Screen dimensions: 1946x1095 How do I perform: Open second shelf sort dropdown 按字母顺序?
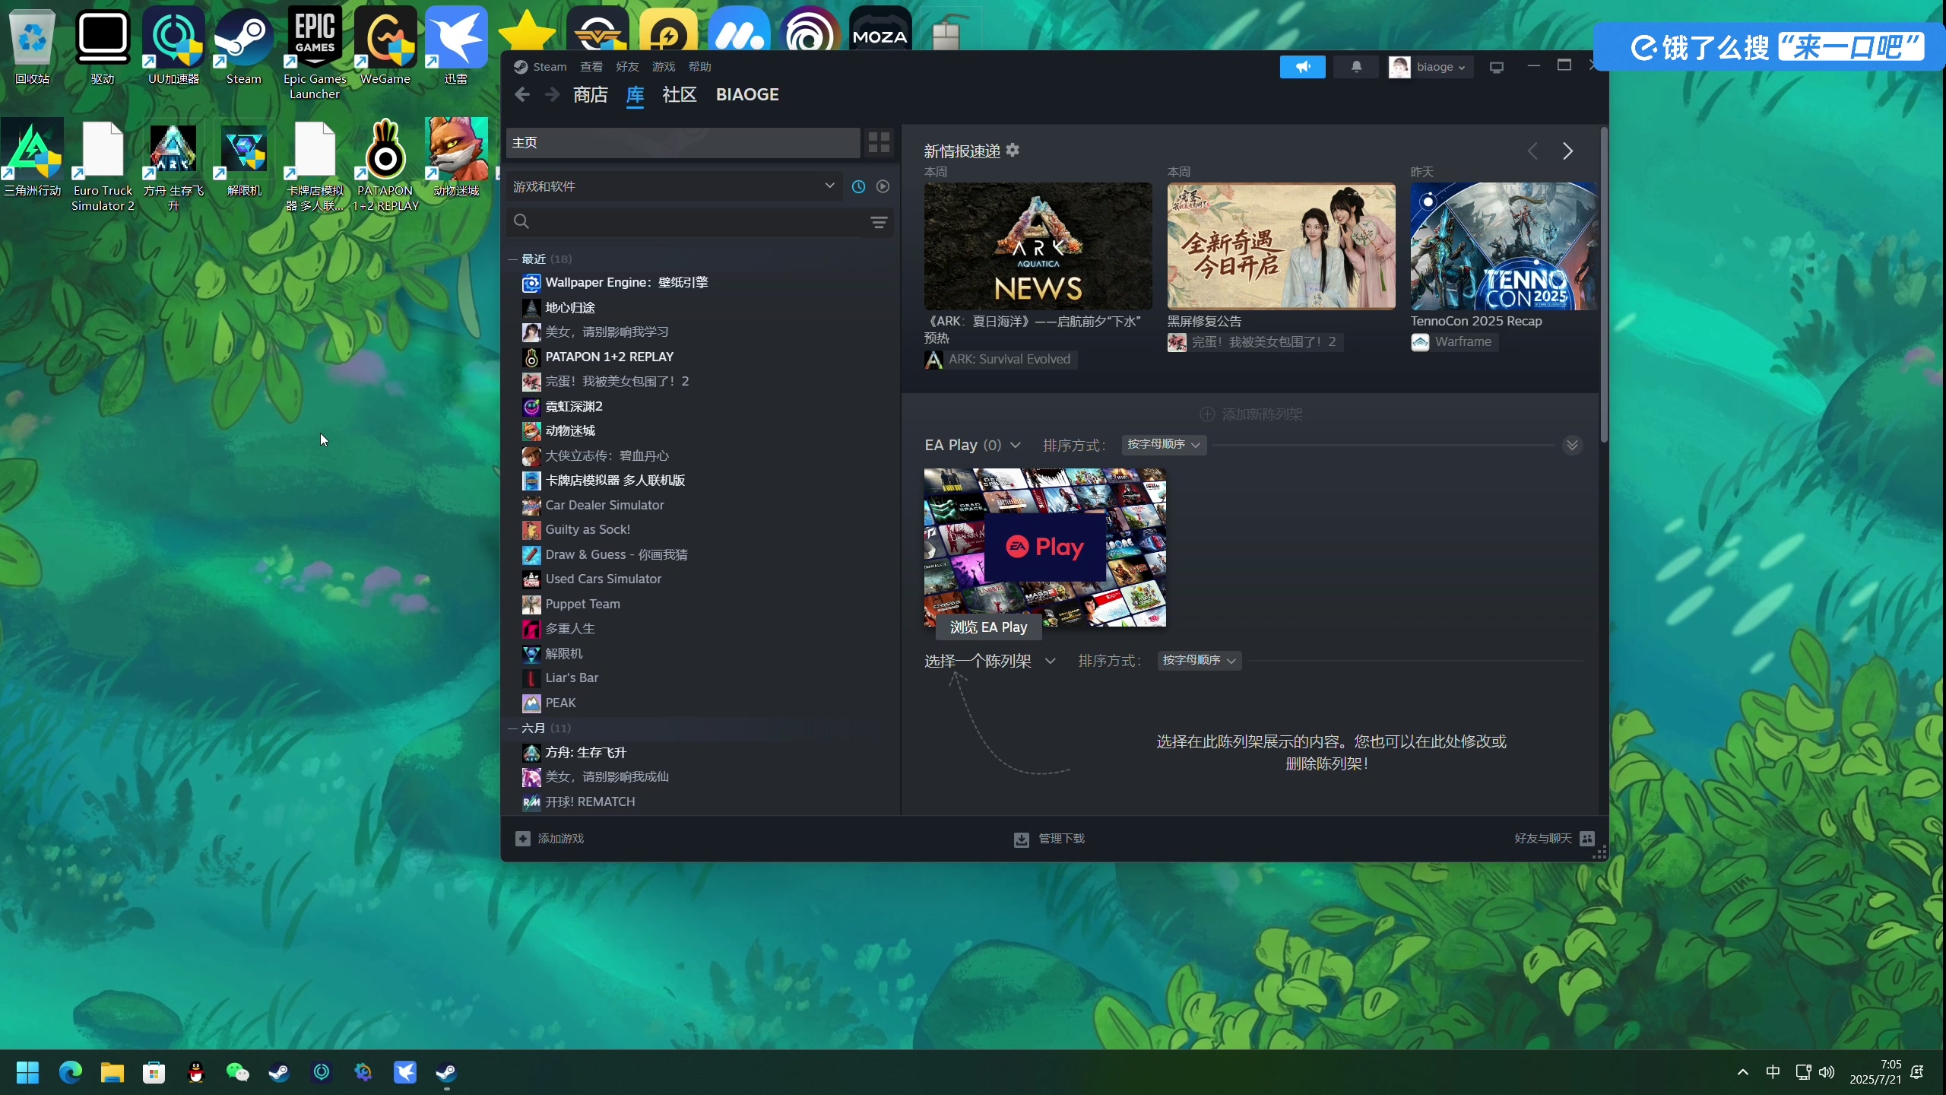coord(1200,660)
